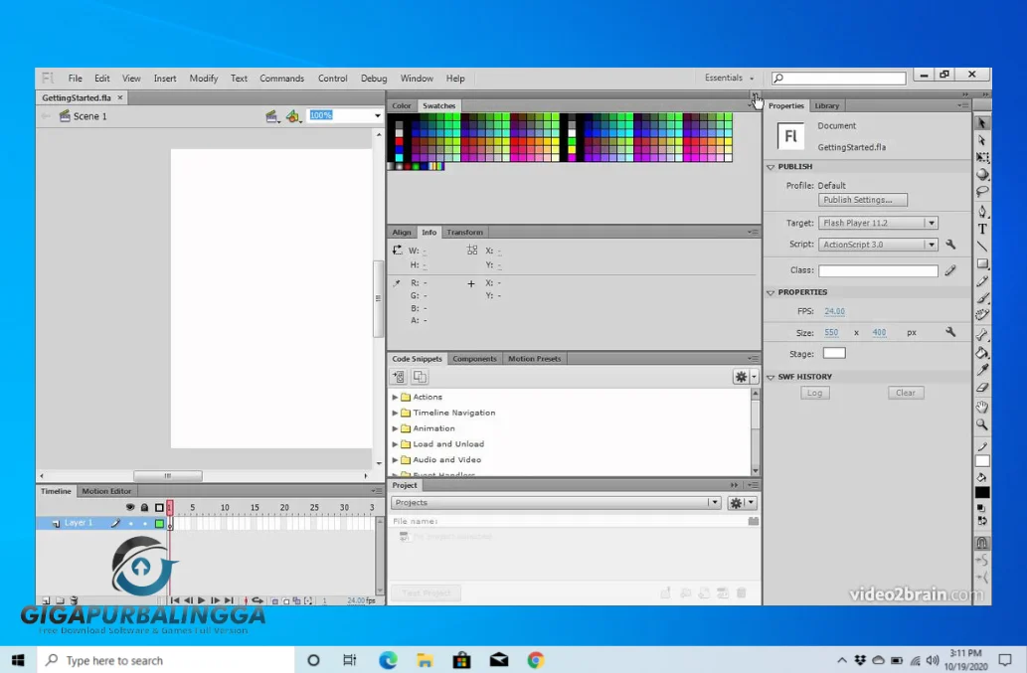The width and height of the screenshot is (1027, 673).
Task: Switch to the Transform tab
Action: (464, 232)
